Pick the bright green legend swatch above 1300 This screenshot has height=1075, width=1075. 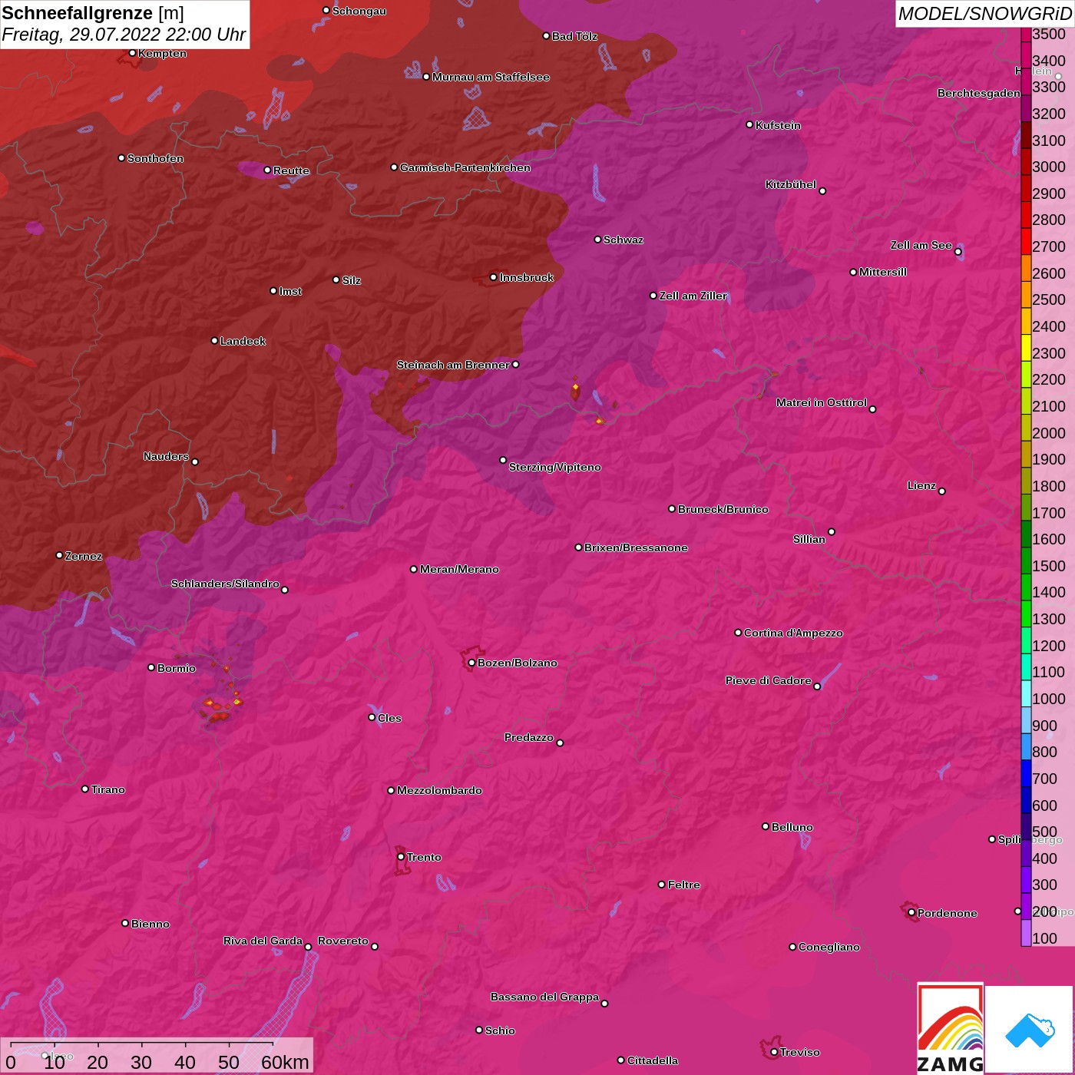tap(1026, 613)
